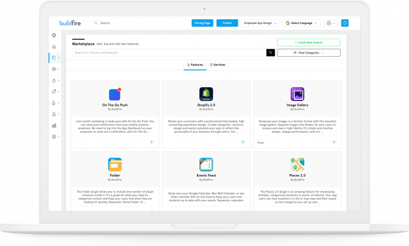
Task: Click the BuildFire logo
Action: 70,23
